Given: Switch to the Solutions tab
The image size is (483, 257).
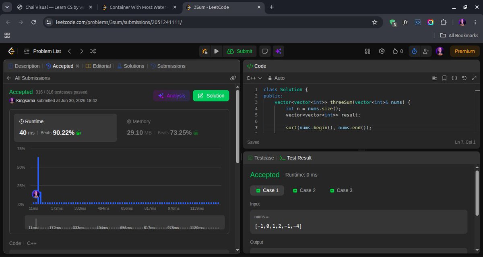Looking at the screenshot, I should 130,66.
